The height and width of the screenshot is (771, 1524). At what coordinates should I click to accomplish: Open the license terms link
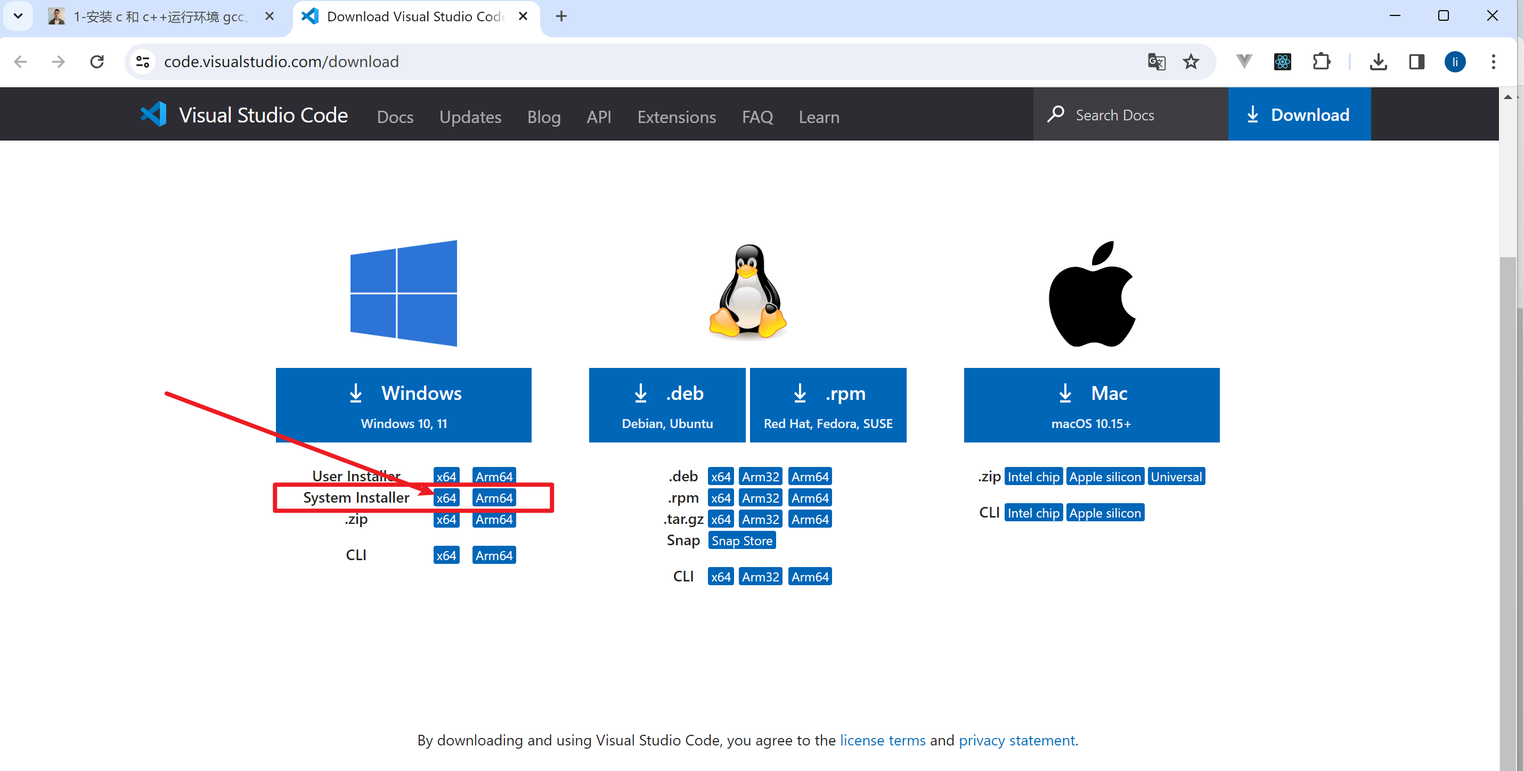[882, 740]
